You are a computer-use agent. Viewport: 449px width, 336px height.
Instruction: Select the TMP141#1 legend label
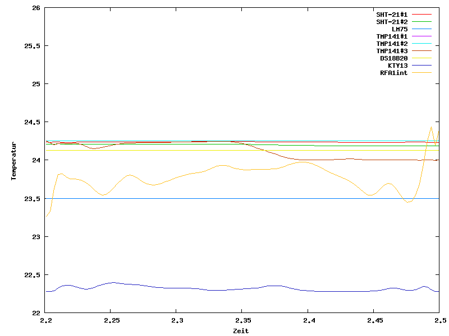[x=392, y=36]
